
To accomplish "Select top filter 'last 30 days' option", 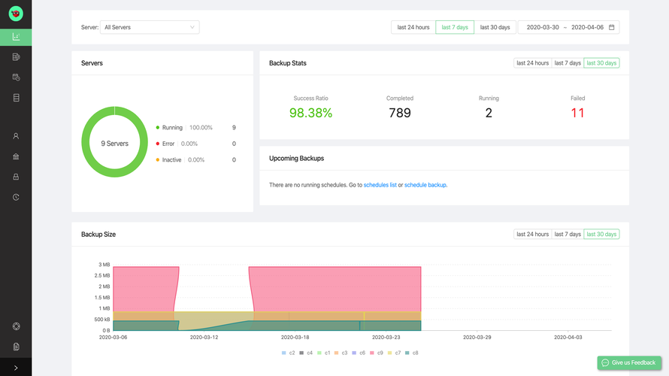I will (495, 27).
